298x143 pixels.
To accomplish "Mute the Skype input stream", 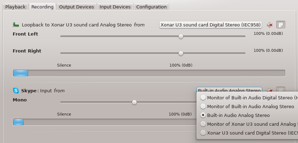I will point(269,91).
